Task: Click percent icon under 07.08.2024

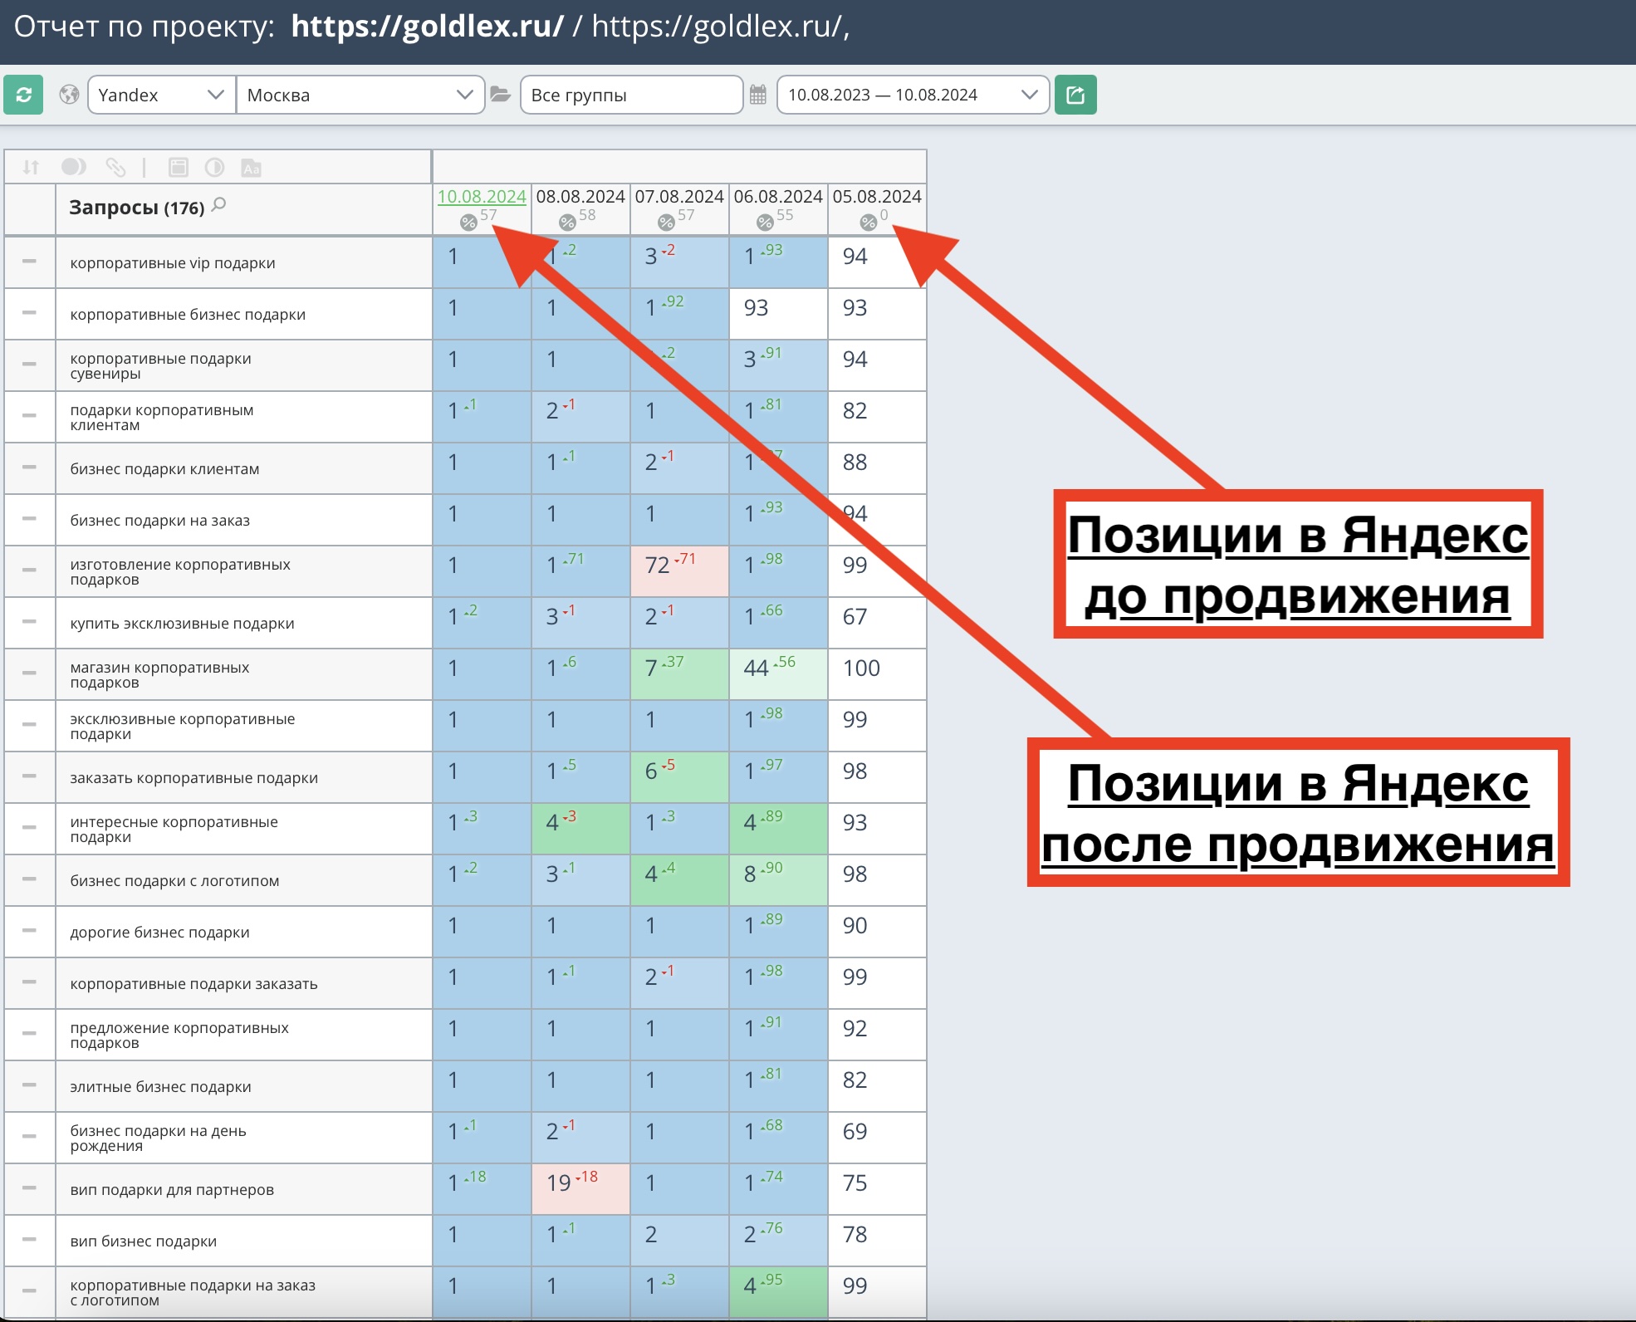Action: 666,223
